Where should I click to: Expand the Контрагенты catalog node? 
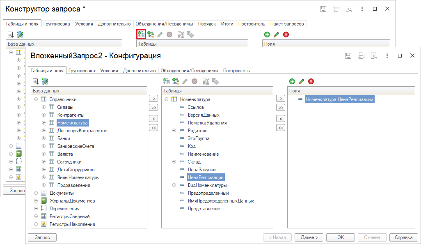point(43,115)
